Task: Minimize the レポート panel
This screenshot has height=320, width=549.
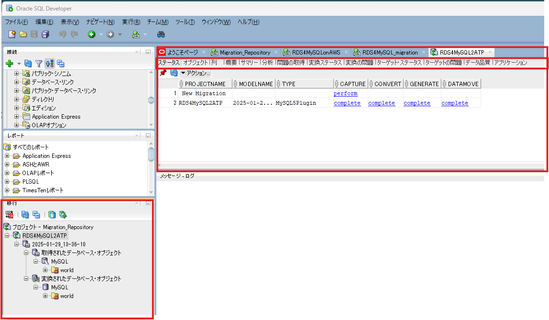Action: [148, 135]
